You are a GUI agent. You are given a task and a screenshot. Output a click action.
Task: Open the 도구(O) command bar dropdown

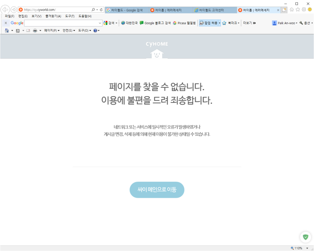click(x=85, y=30)
